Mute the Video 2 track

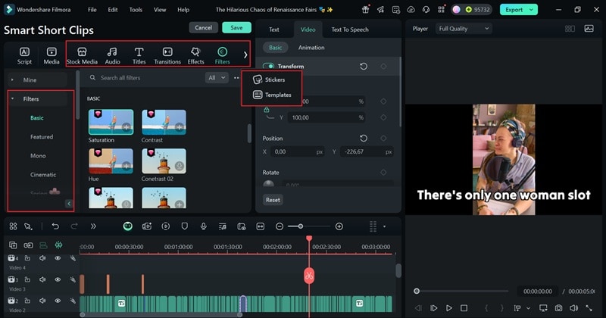click(x=42, y=301)
